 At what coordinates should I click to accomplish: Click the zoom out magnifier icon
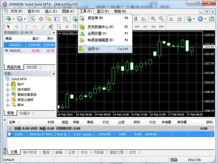[x=162, y=19]
